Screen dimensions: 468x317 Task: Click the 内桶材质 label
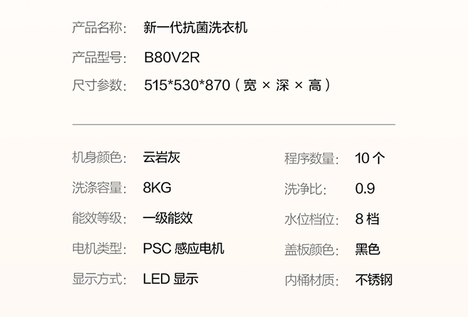coord(311,279)
